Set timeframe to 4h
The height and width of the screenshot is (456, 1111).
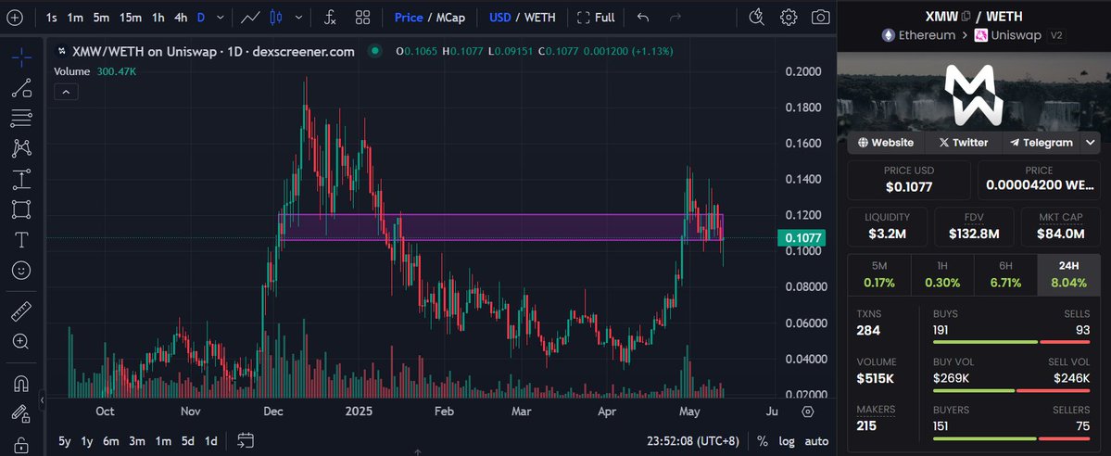pyautogui.click(x=181, y=18)
